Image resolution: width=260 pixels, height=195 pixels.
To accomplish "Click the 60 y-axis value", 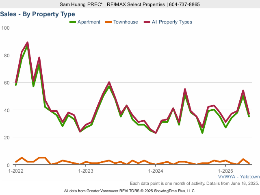I will (x=7, y=83).
